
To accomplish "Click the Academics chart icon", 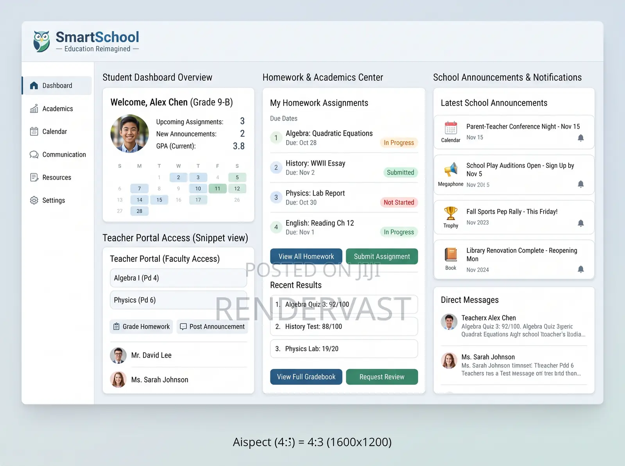I will pyautogui.click(x=34, y=108).
